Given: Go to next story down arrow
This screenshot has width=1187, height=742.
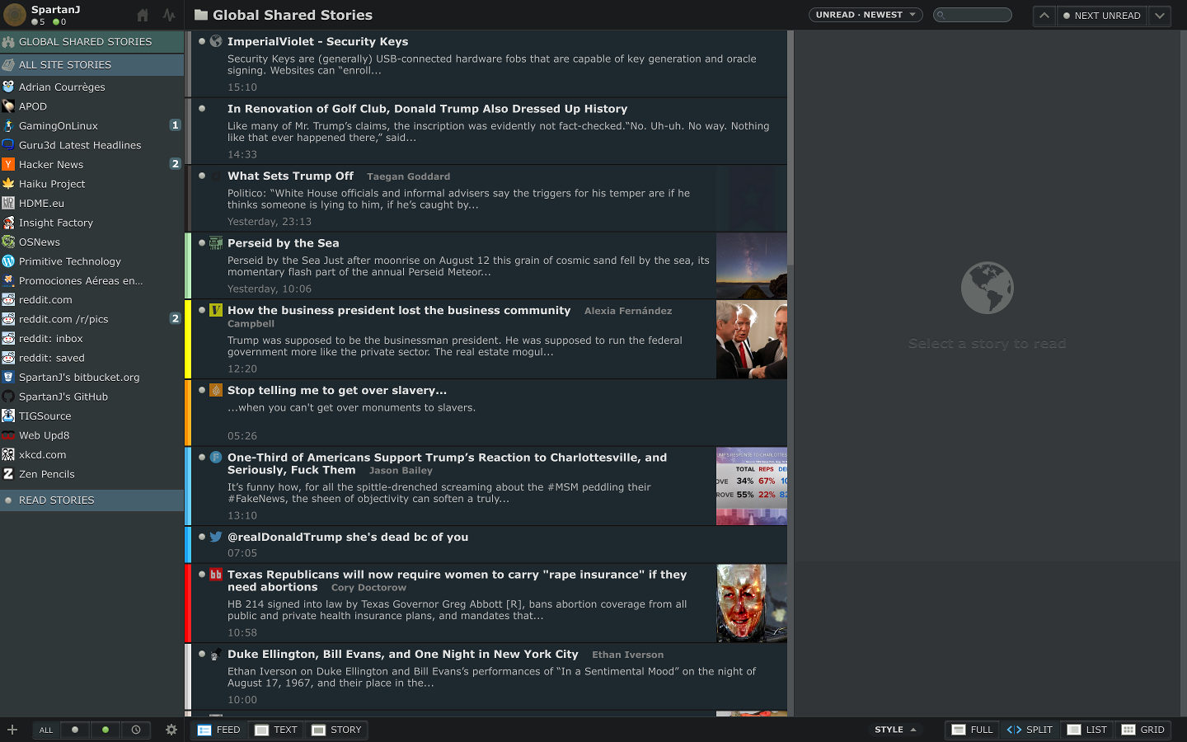Looking at the screenshot, I should point(1160,15).
